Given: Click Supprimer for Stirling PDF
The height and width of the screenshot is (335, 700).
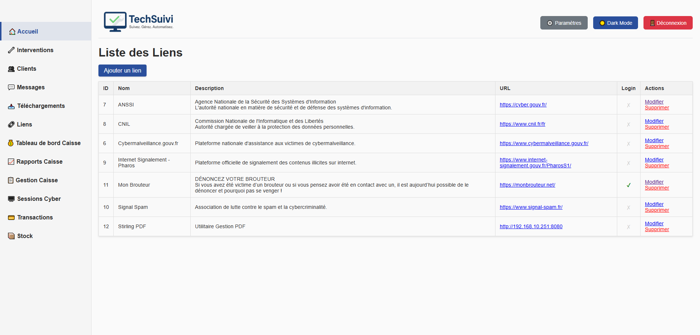Looking at the screenshot, I should [x=657, y=229].
